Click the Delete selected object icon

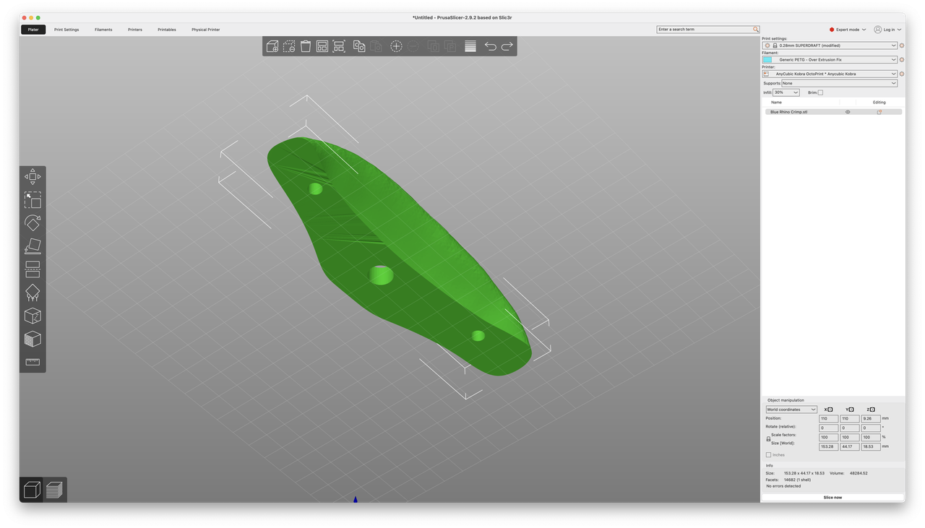pos(289,46)
